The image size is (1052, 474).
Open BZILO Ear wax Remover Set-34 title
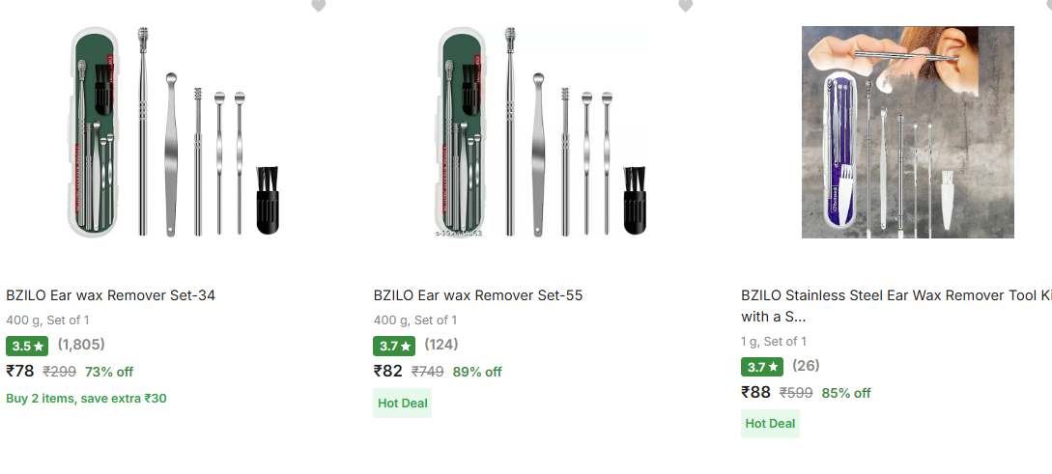point(111,295)
